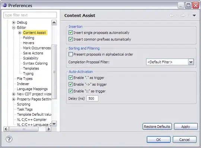The image size is (201, 148).
Task: Expand the Content Assist tree node
Action: point(20,33)
